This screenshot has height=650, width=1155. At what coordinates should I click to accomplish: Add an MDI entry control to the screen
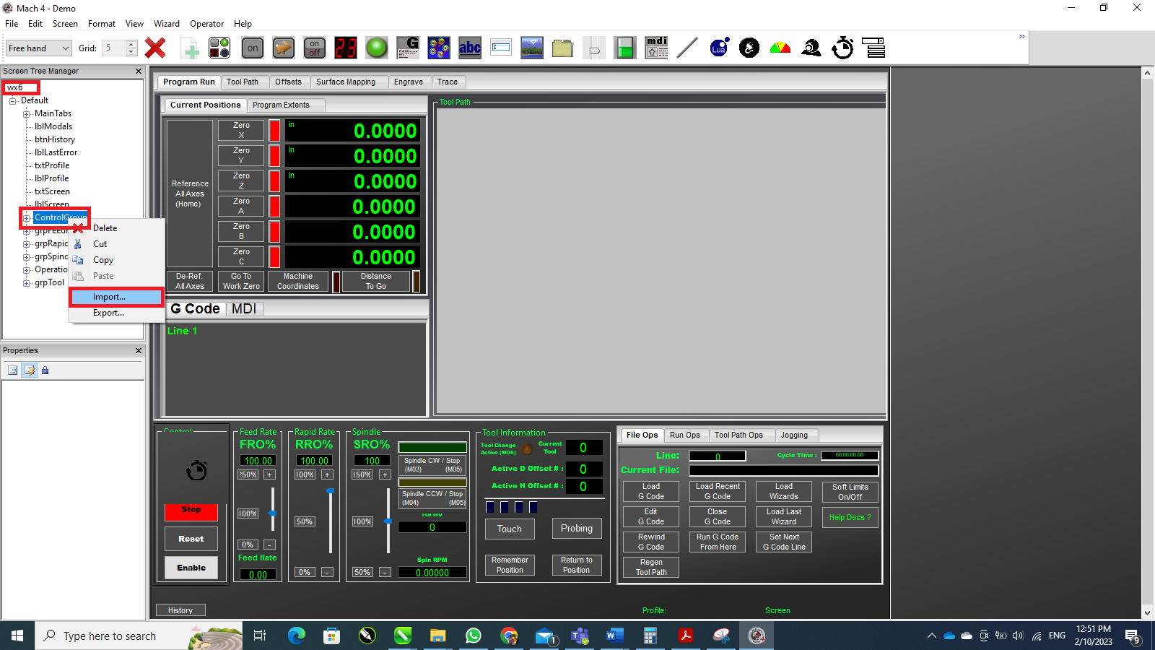pos(656,48)
